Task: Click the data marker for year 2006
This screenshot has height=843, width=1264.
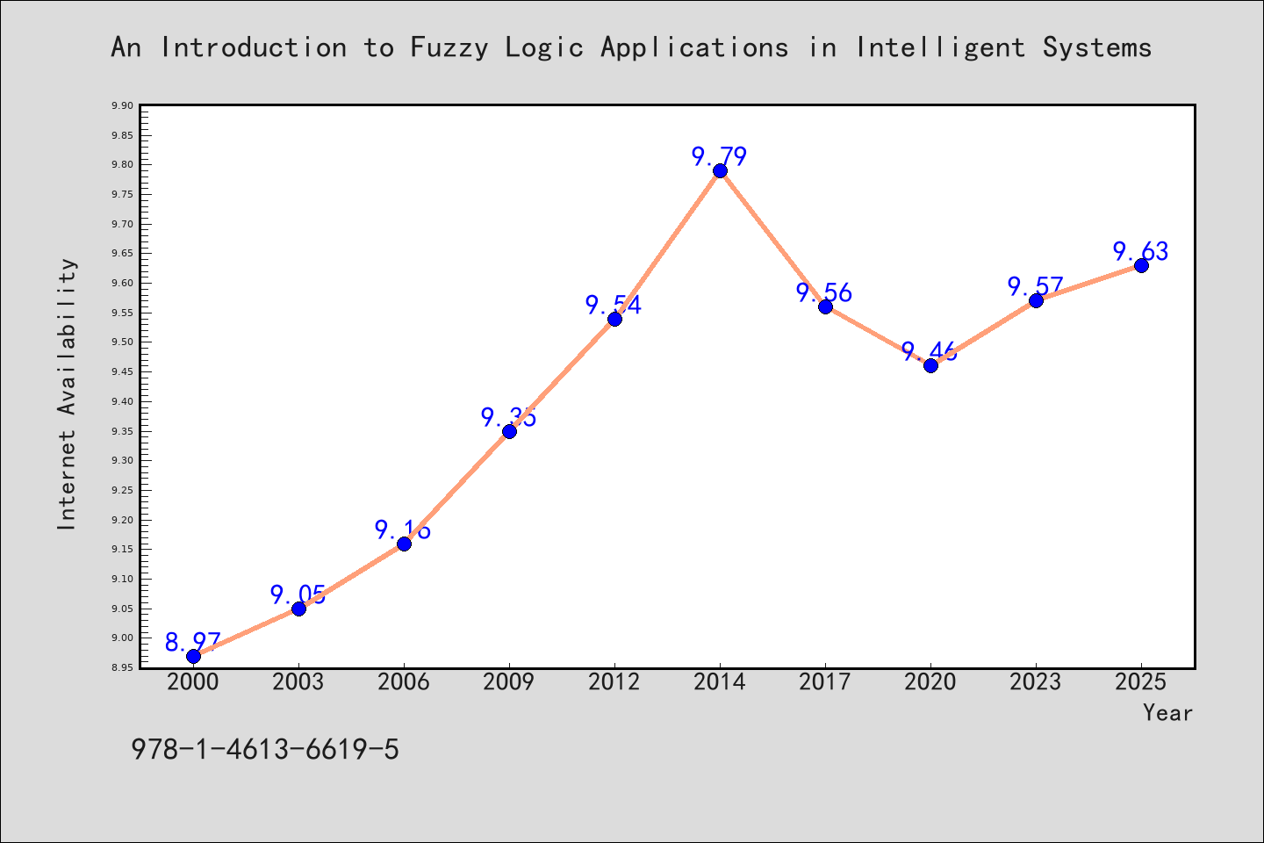Action: [x=404, y=544]
